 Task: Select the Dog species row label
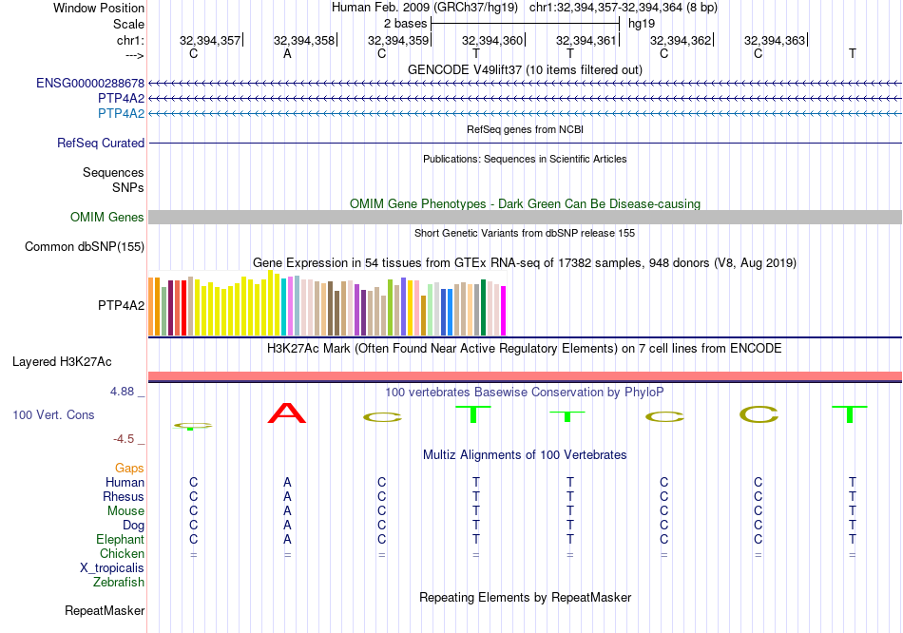pos(133,526)
